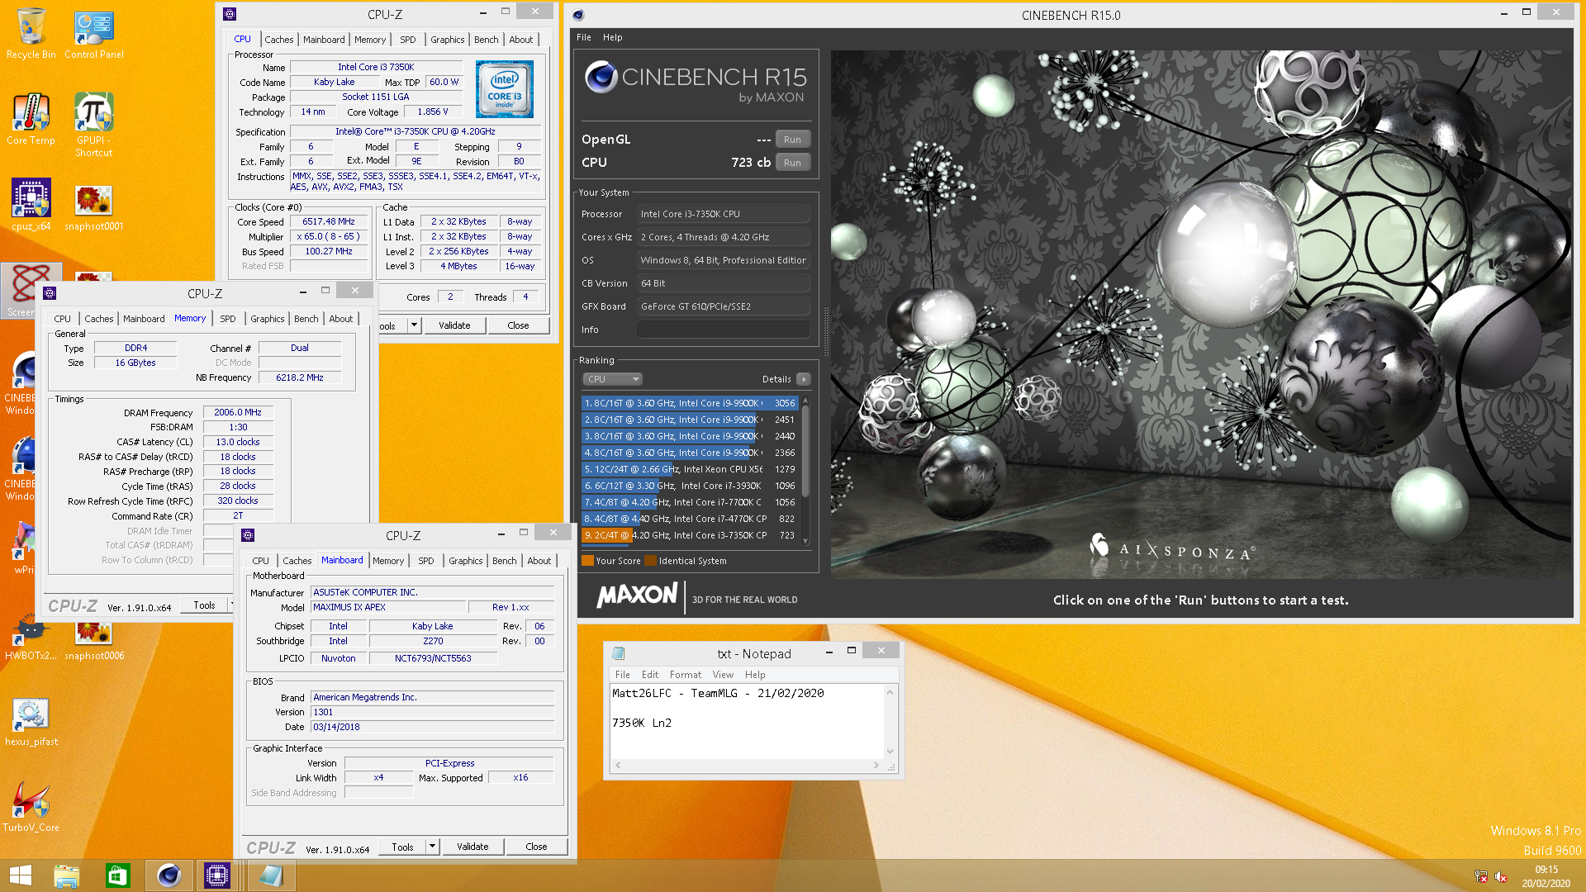Select the rank 1 i9-9900K entry scoring 3056

click(690, 403)
